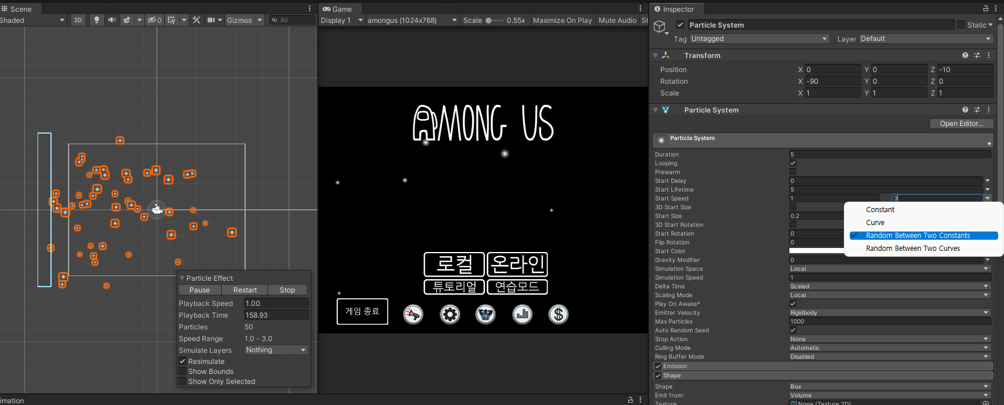Open Scene tab three-dot options menu

click(310, 9)
